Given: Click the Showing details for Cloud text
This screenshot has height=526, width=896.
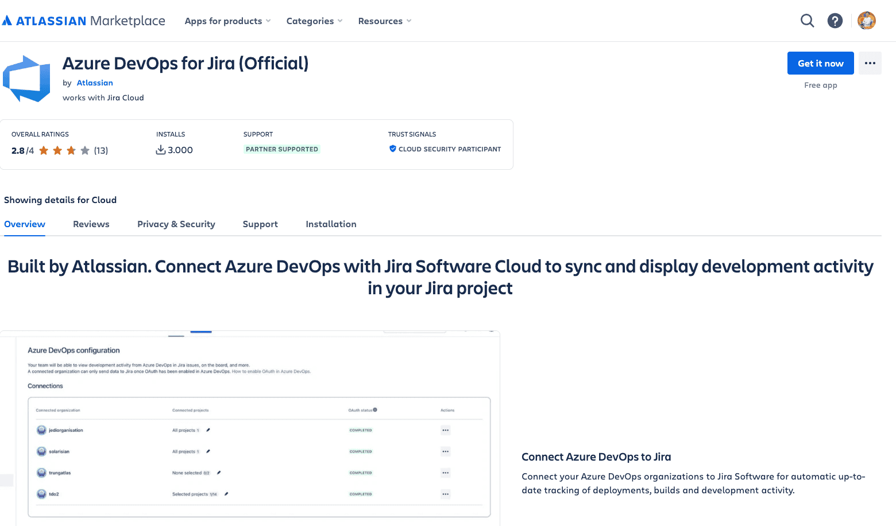Looking at the screenshot, I should point(60,200).
